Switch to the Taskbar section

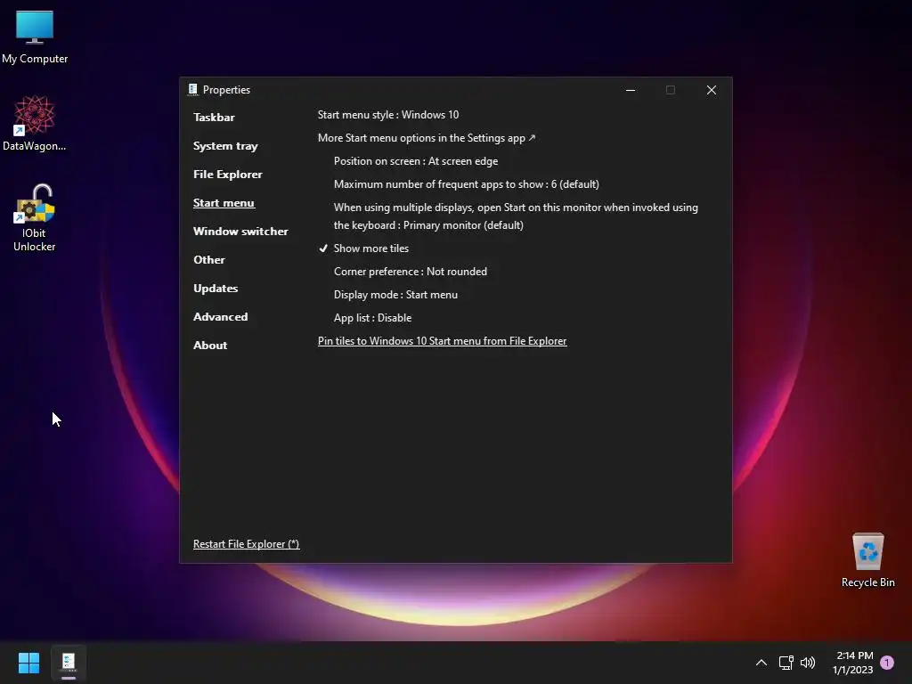(x=214, y=118)
